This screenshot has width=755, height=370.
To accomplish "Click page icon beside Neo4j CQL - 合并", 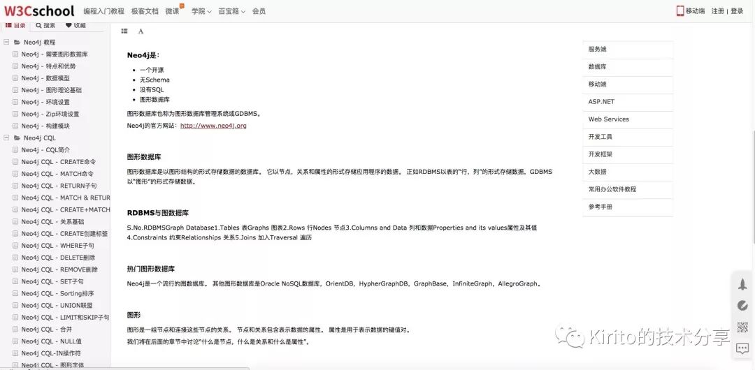I will [16, 330].
